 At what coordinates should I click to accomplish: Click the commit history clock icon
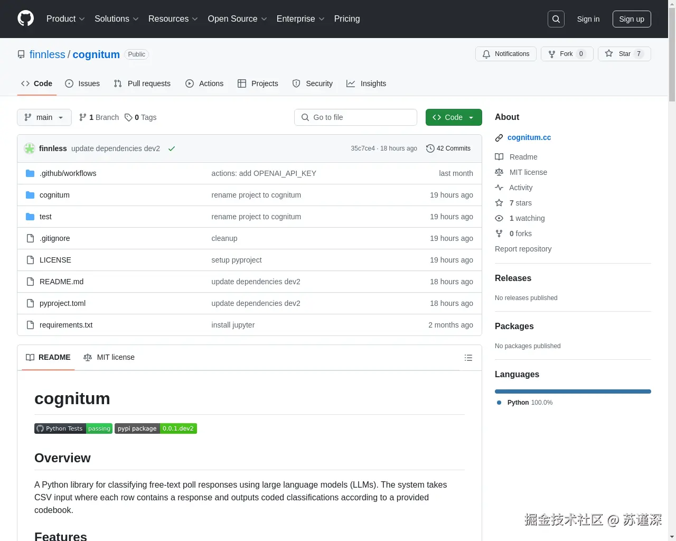coord(430,148)
